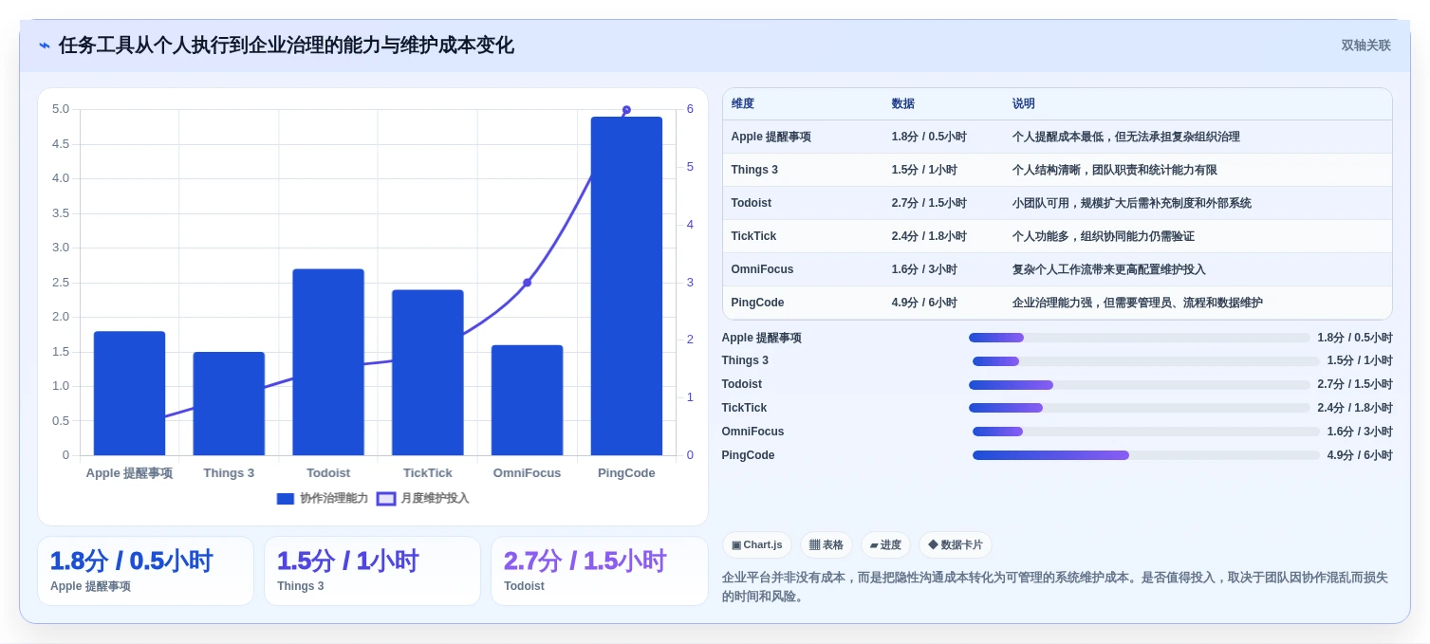Click the 维度 column header
Viewport: 1430px width, 644px height.
[x=743, y=103]
